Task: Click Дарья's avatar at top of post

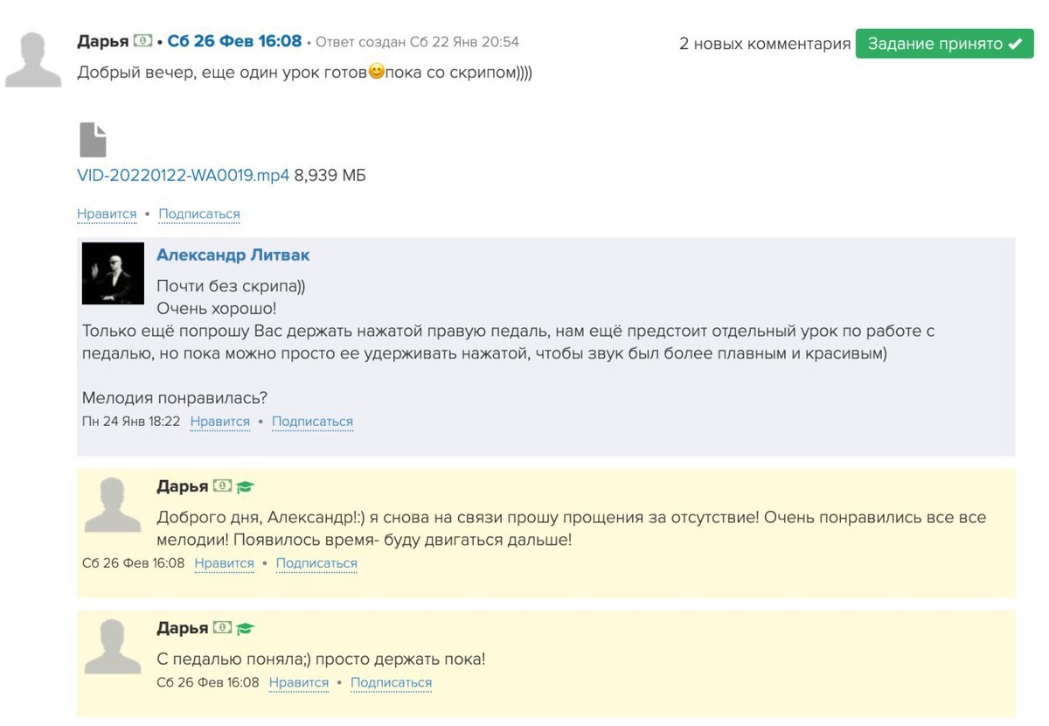Action: click(33, 59)
